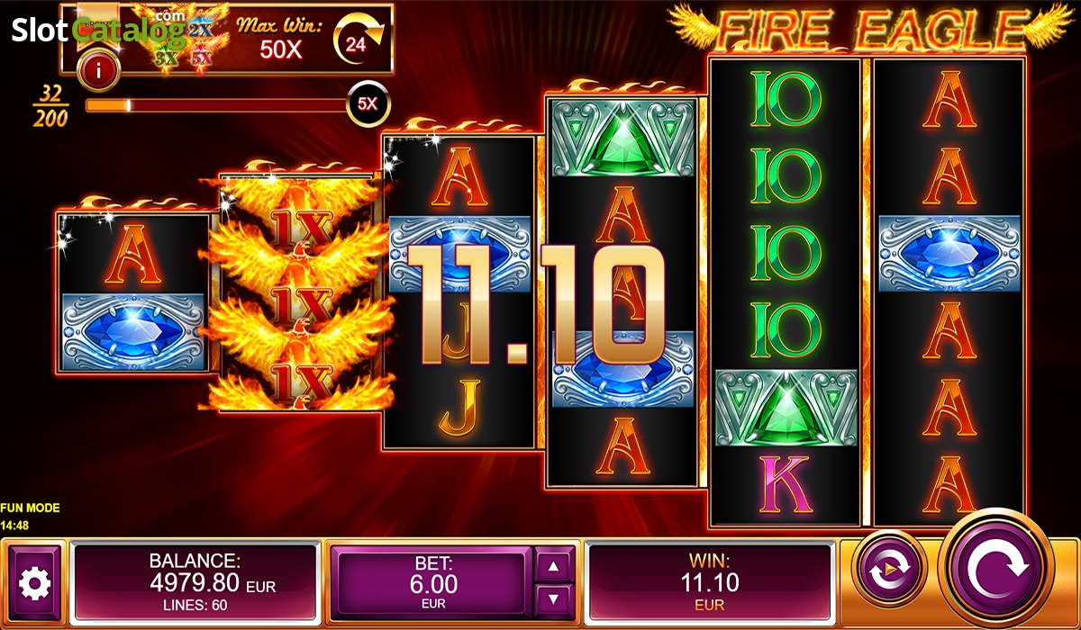This screenshot has width=1081, height=630.
Task: Click the spins counter showing 24
Action: coord(358,42)
